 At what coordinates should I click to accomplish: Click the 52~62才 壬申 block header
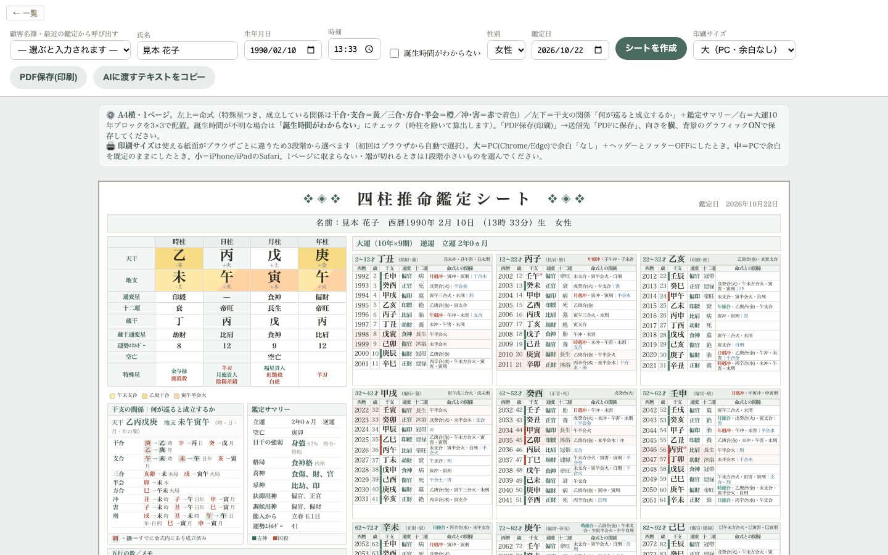710,393
